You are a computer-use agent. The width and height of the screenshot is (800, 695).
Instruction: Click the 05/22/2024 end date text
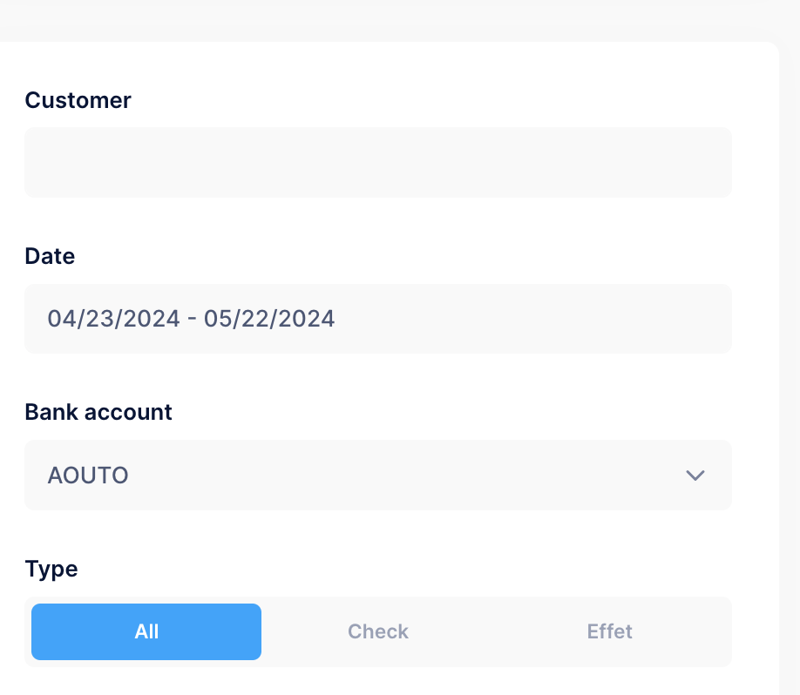pyautogui.click(x=269, y=319)
